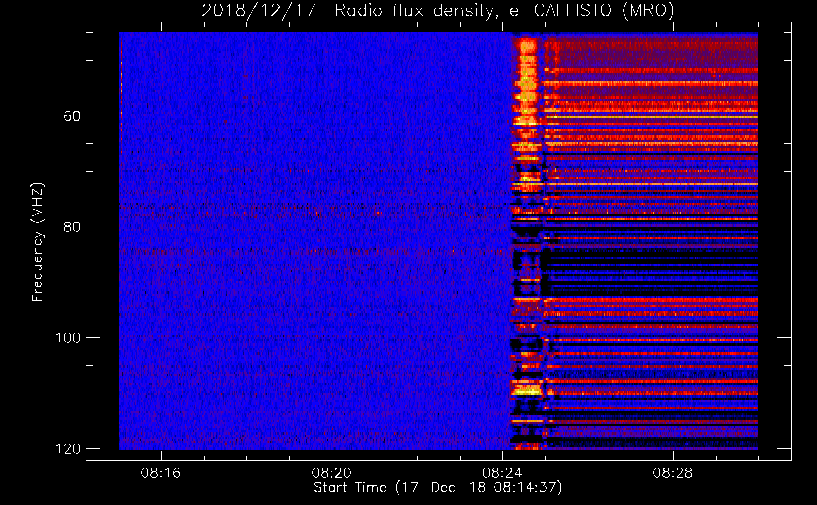Click the '08:24' time tick label

tap(502, 473)
